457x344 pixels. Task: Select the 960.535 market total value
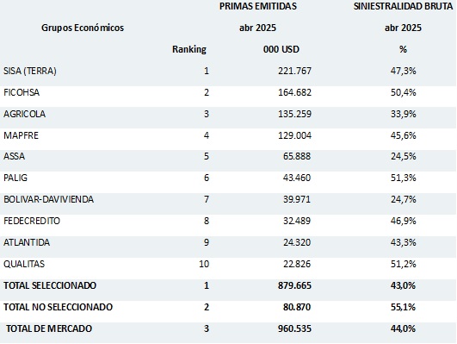[x=294, y=328]
